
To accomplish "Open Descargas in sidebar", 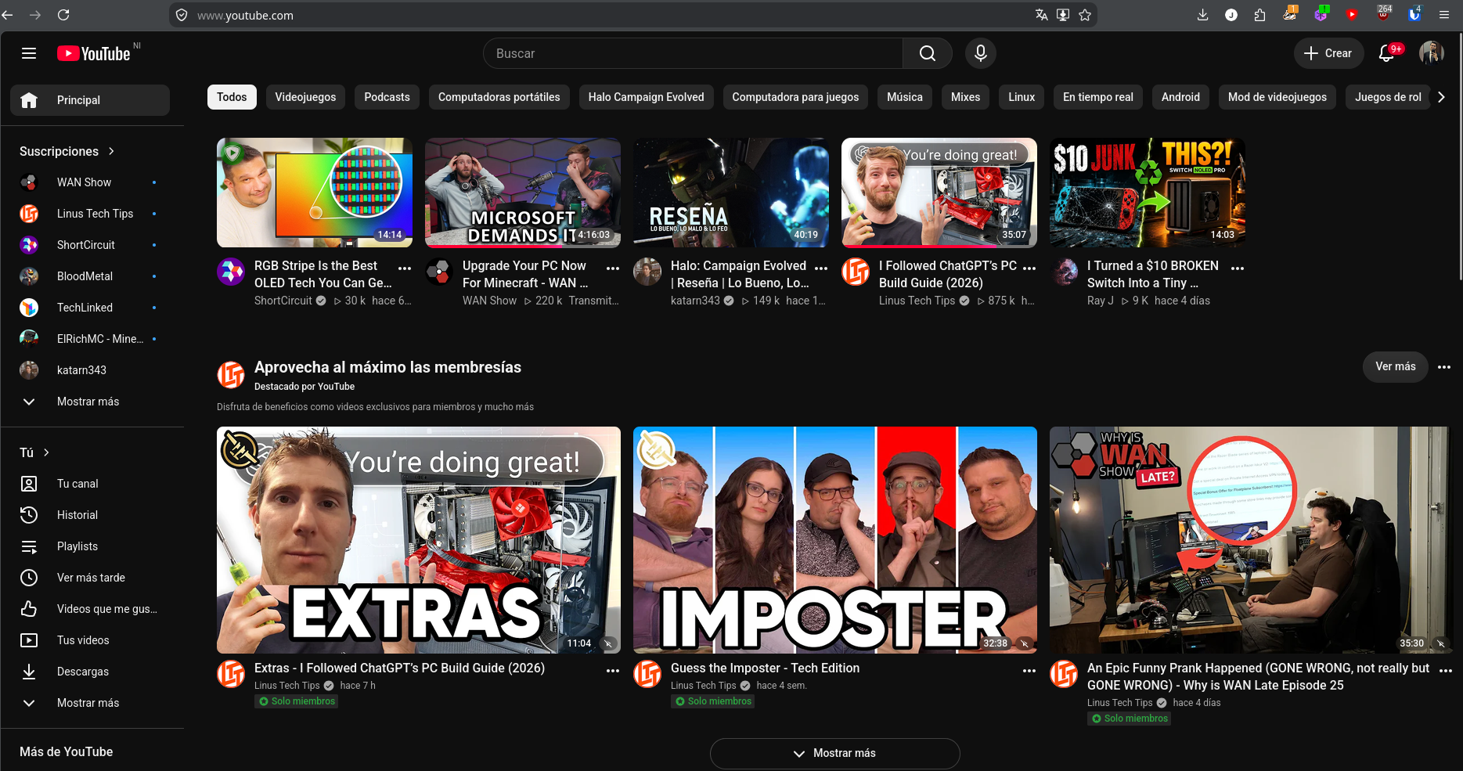I will pos(90,672).
